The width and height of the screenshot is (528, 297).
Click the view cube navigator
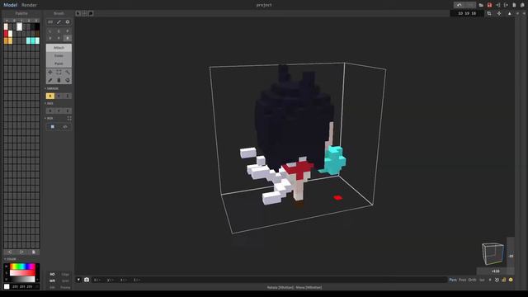(493, 253)
